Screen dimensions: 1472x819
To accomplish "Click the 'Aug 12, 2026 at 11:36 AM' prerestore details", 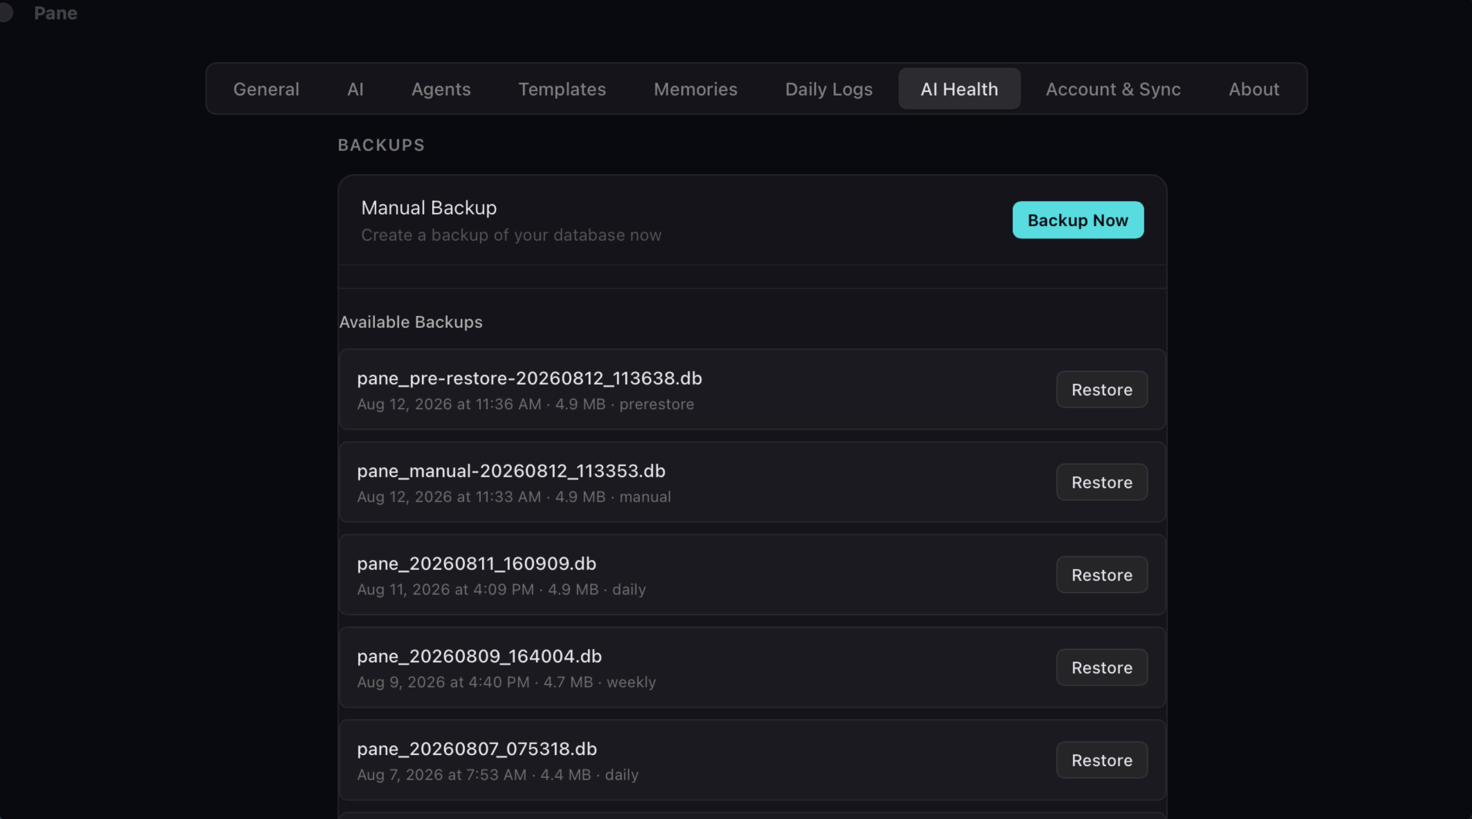I will (x=525, y=405).
